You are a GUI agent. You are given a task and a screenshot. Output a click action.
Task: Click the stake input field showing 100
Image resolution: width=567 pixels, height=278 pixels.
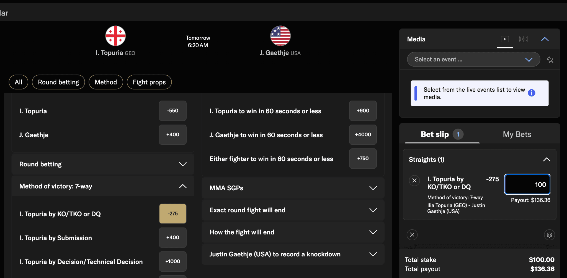[527, 184]
